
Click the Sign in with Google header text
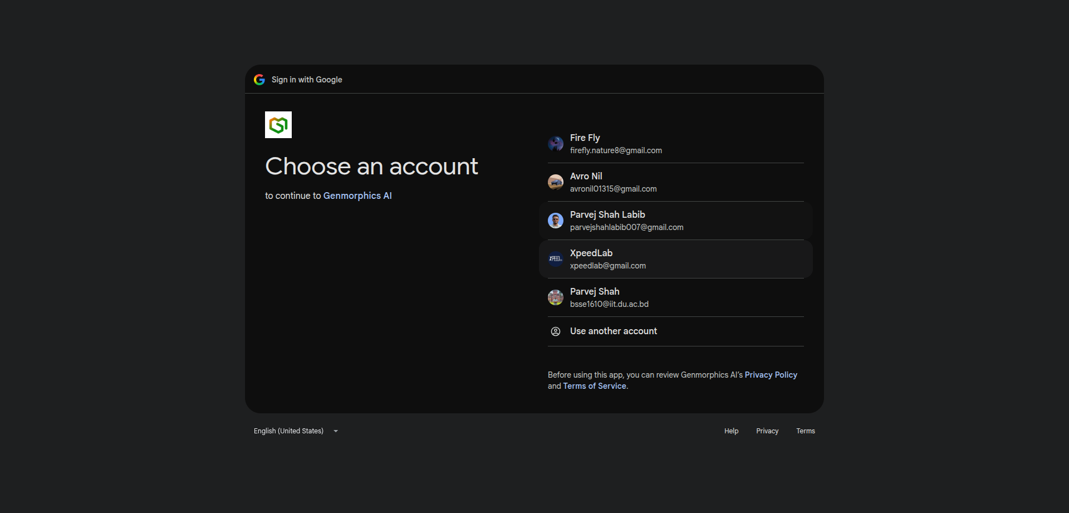(307, 80)
